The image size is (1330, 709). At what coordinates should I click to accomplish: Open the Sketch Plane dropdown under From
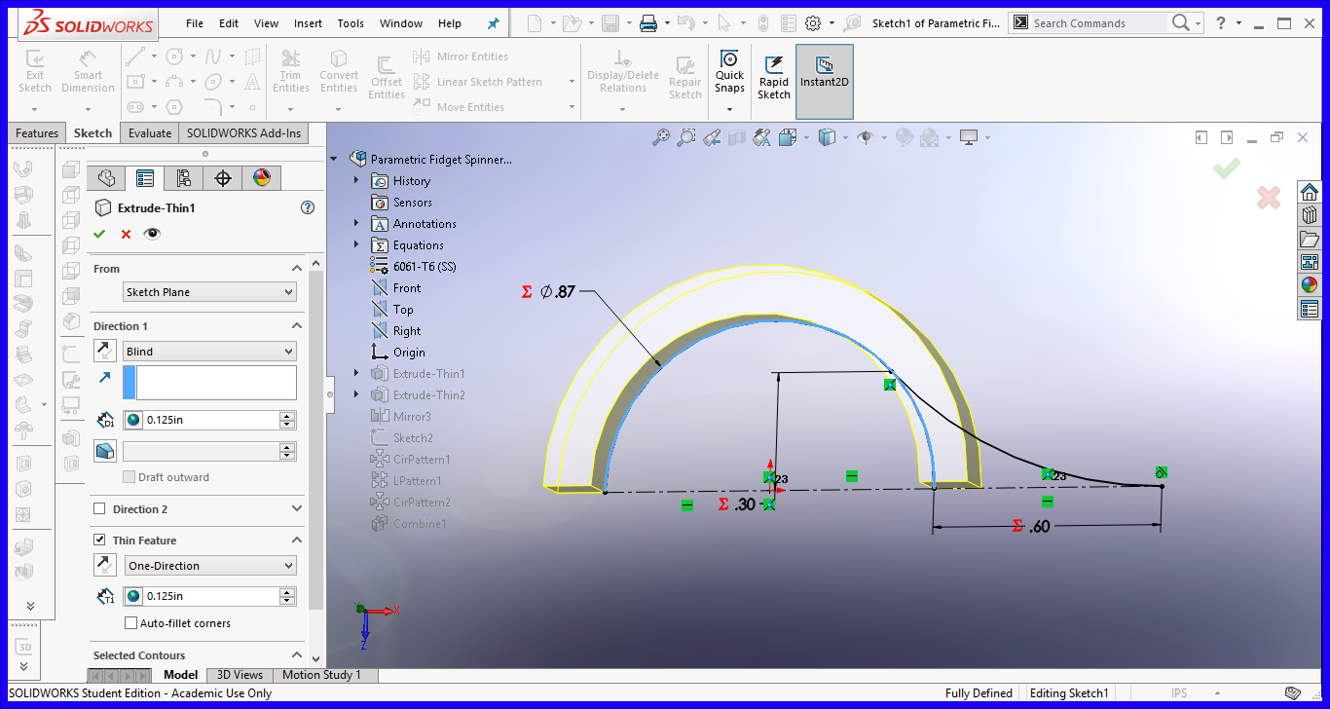(x=208, y=291)
